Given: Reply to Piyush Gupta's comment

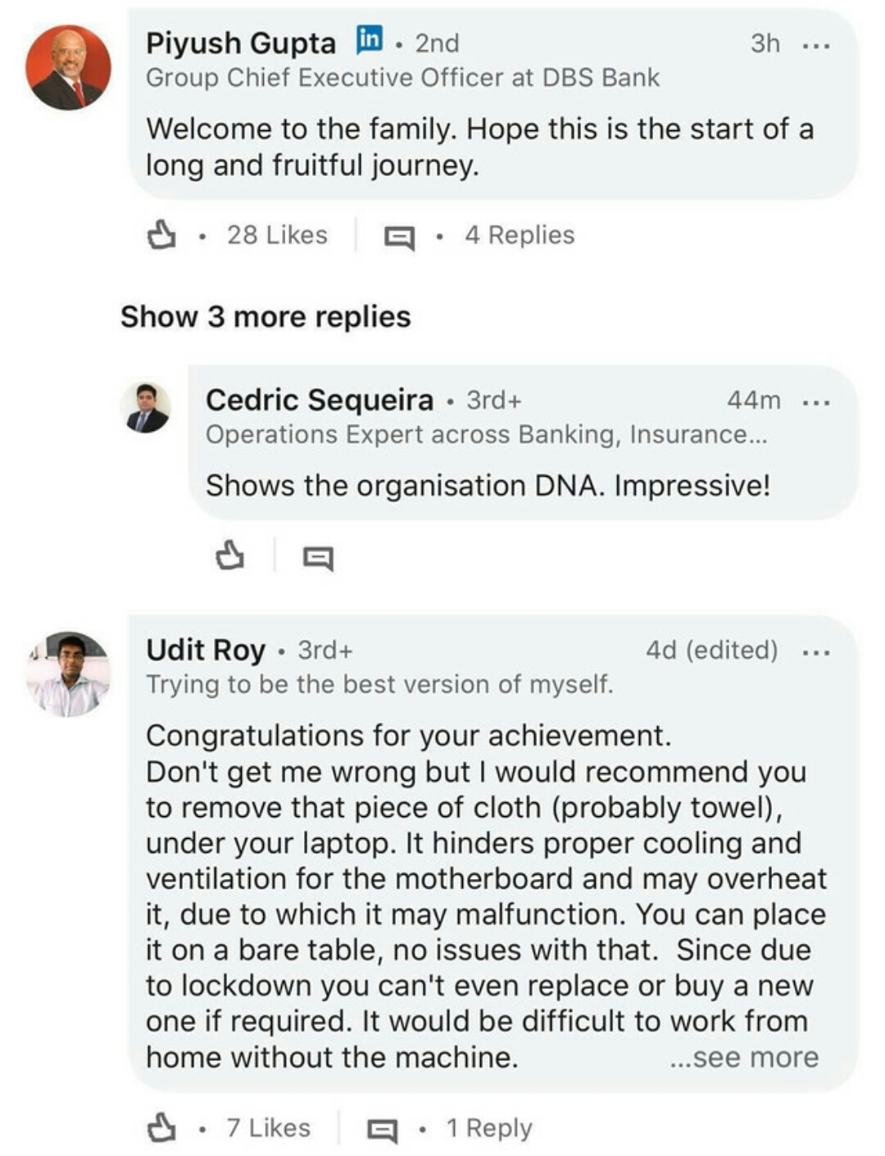Looking at the screenshot, I should pos(399,237).
